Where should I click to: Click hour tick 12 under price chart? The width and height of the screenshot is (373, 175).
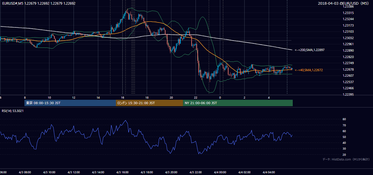[74, 97]
